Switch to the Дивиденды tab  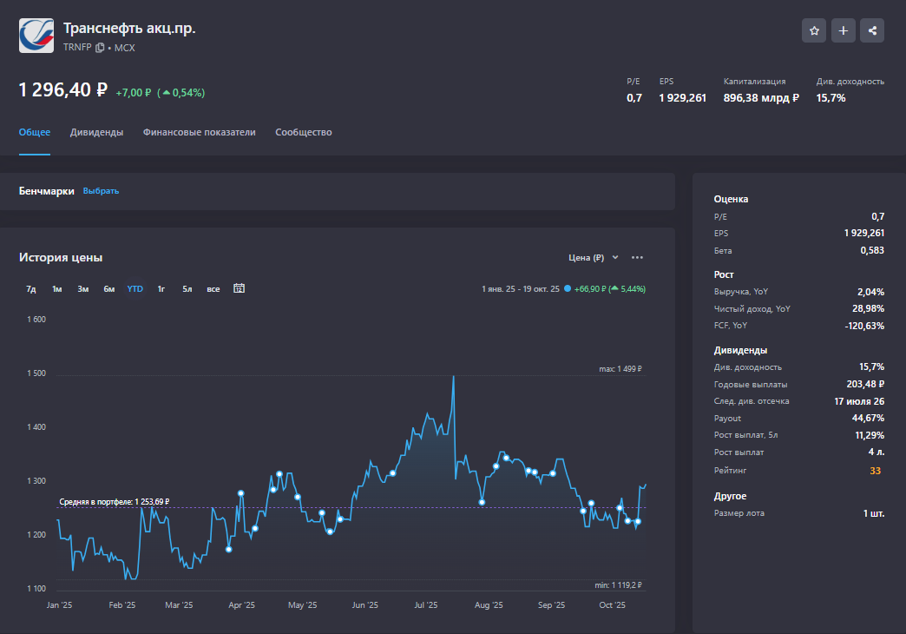(x=96, y=132)
